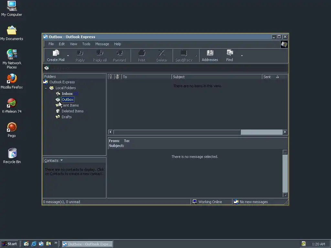The image size is (331, 248).
Task: Click the Deleted Items folder icon
Action: [58, 111]
